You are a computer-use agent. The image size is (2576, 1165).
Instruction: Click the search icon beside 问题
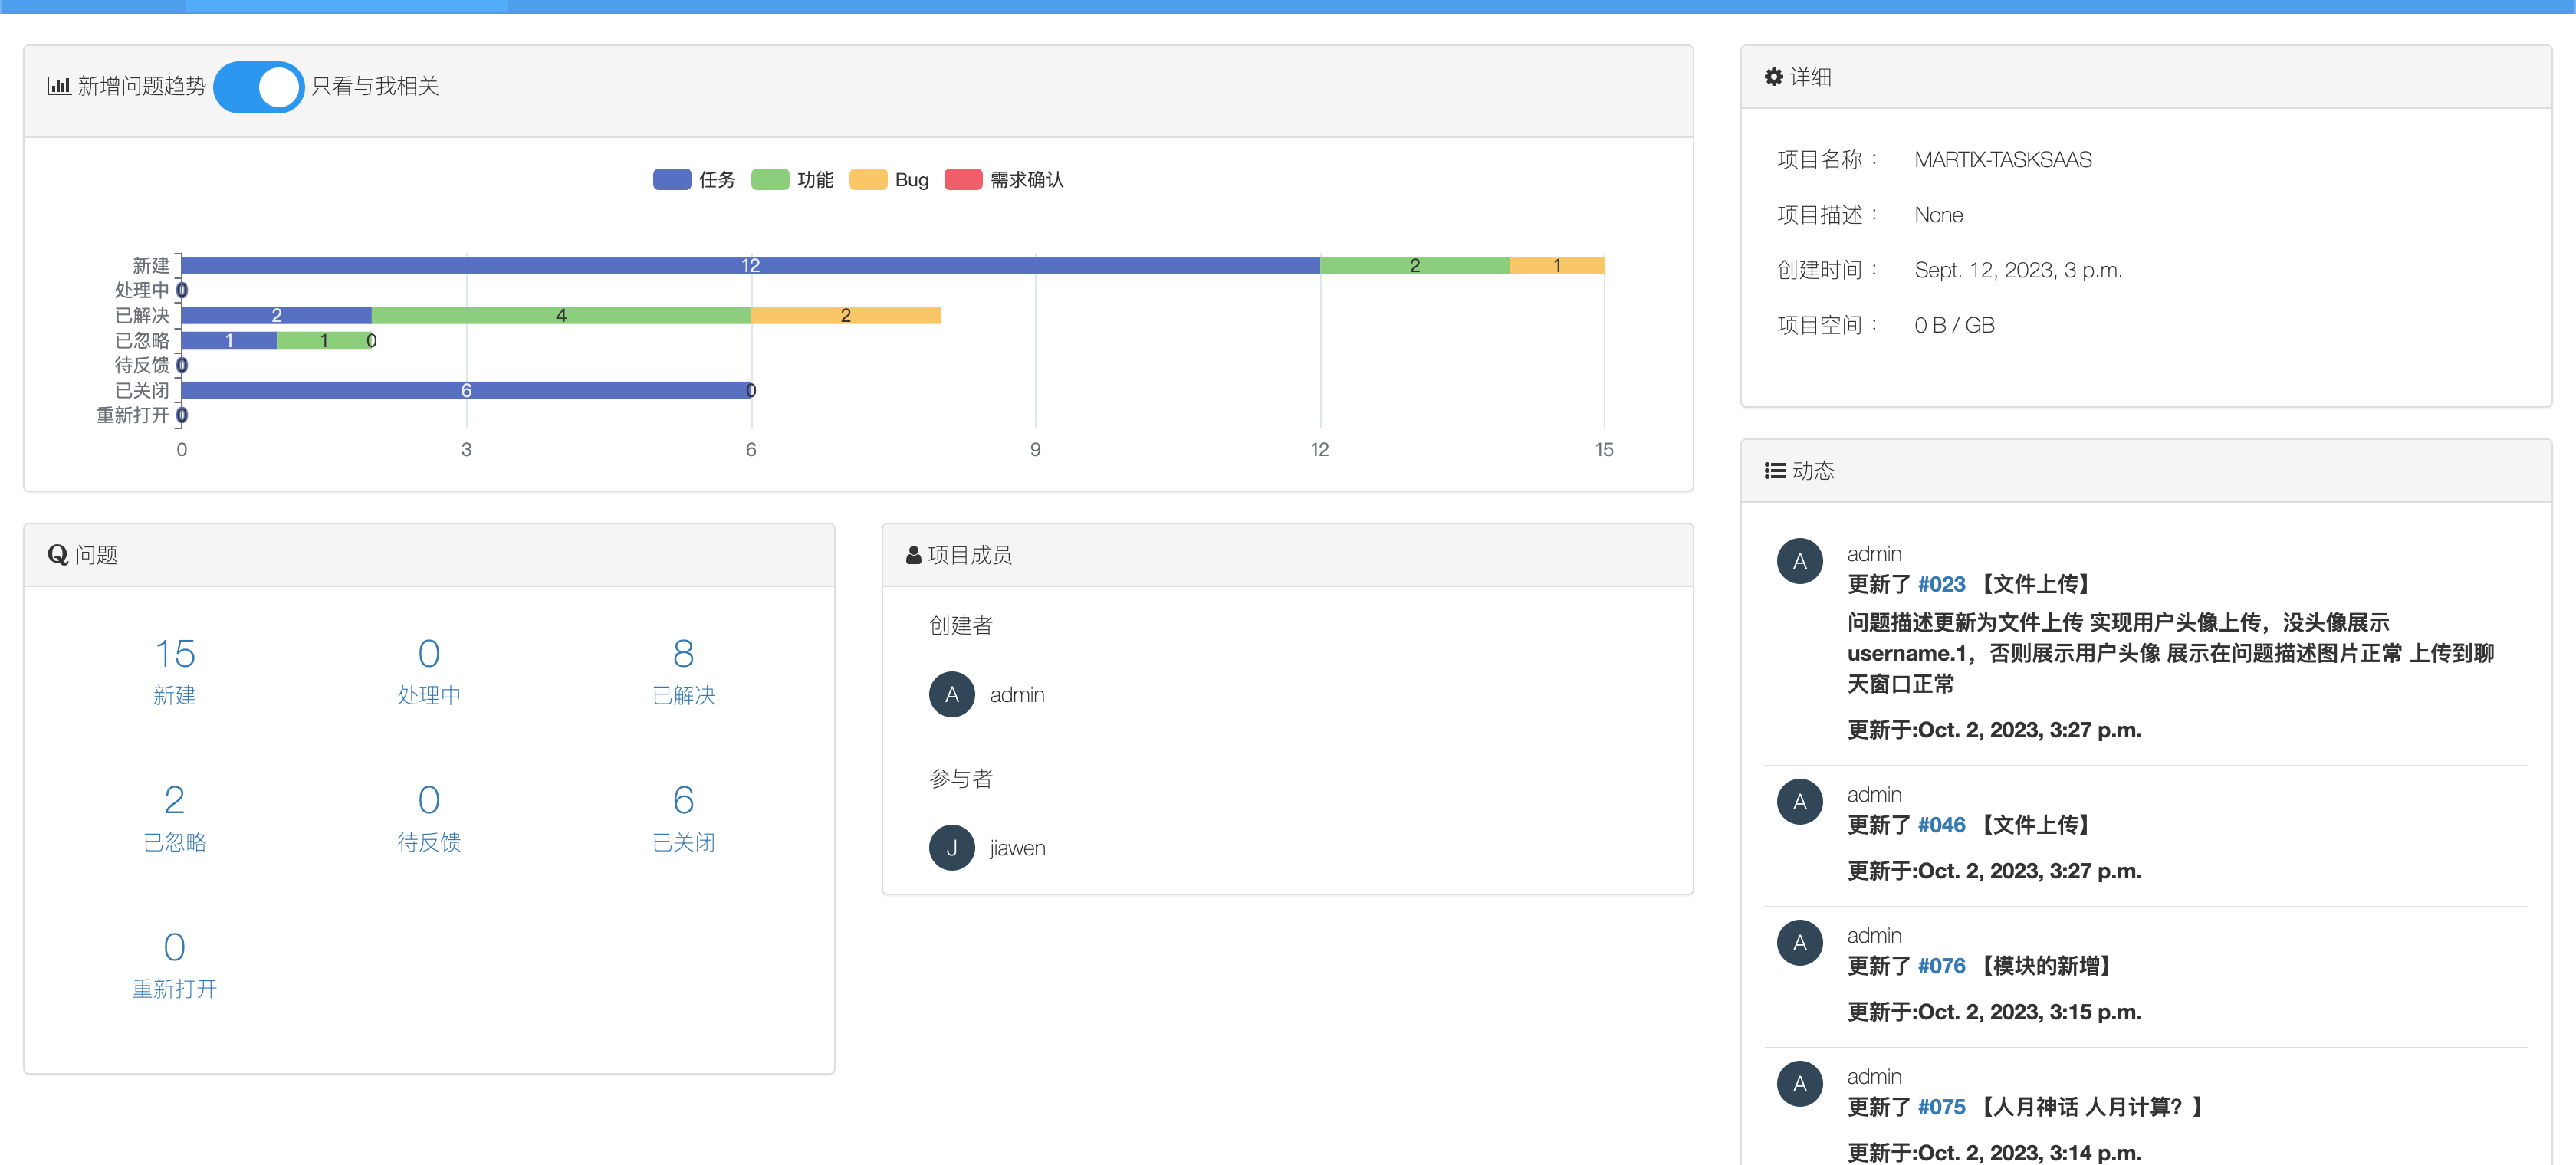click(58, 555)
